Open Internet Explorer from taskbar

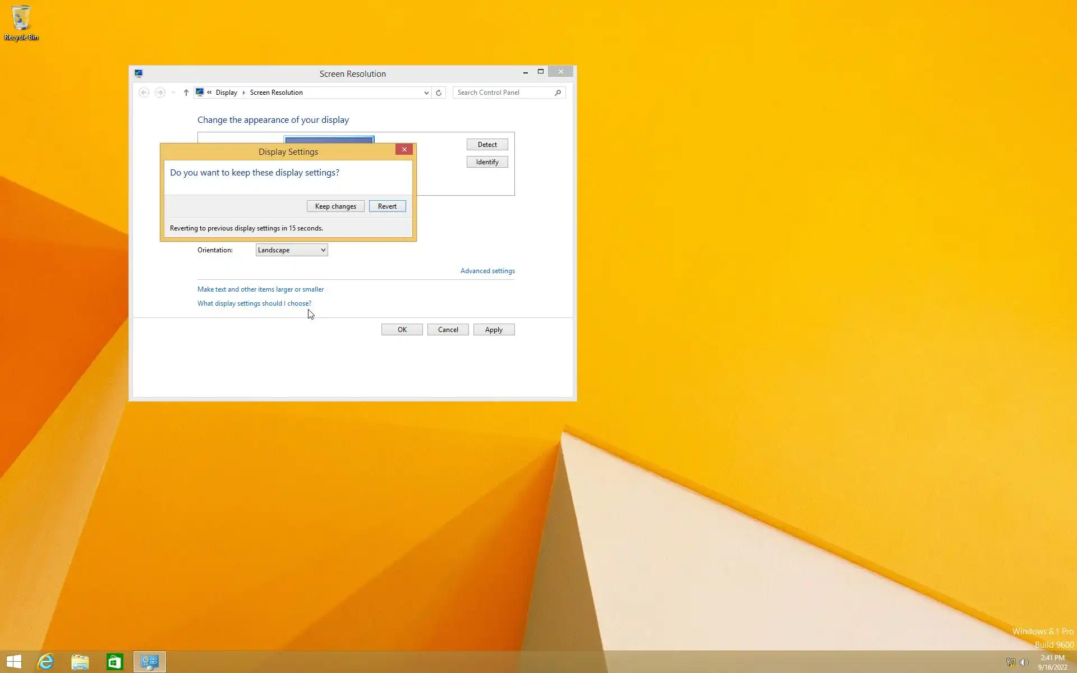coord(45,662)
